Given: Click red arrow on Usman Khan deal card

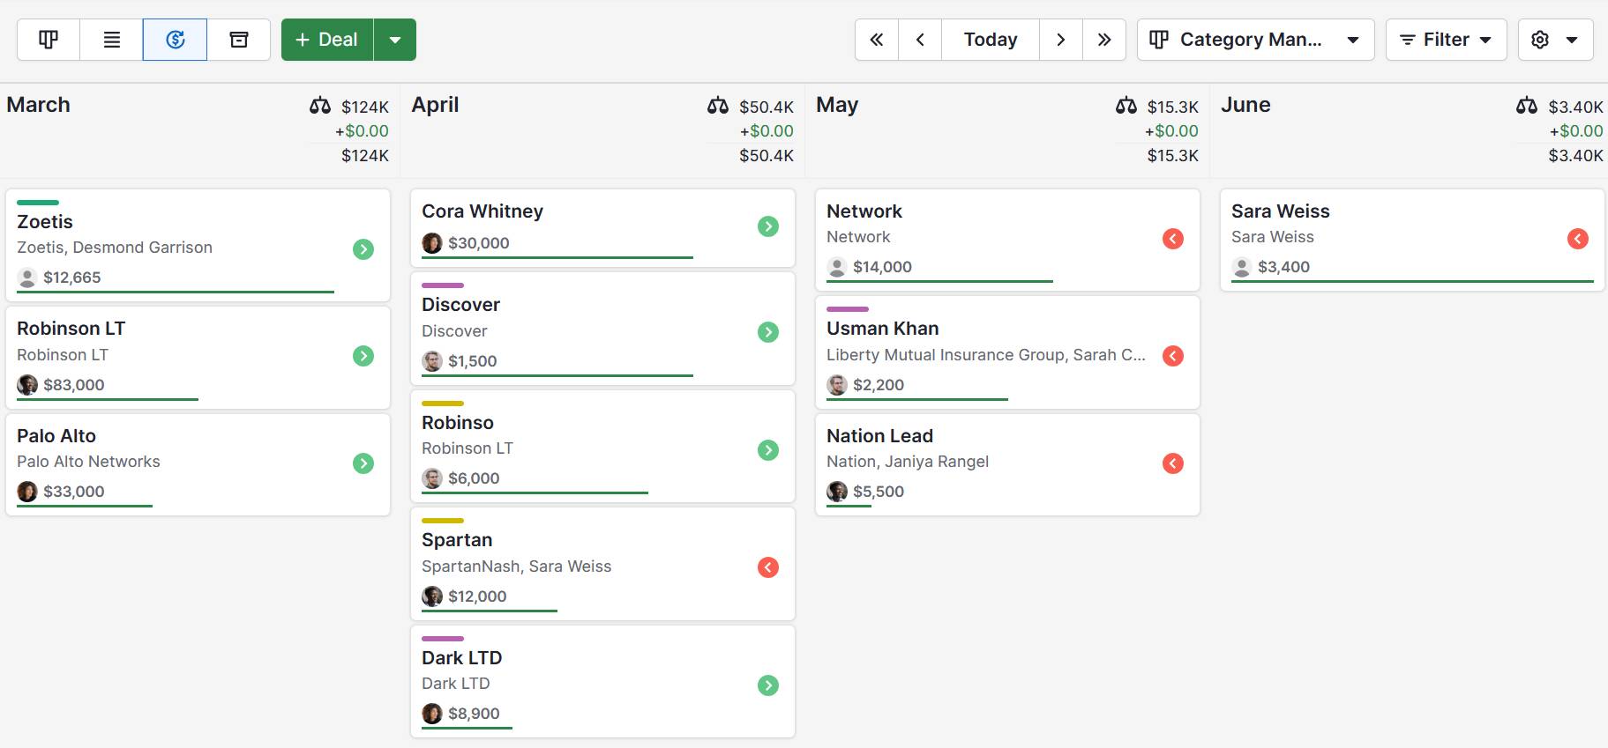Looking at the screenshot, I should (1173, 356).
